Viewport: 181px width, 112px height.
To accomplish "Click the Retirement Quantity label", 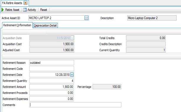I will click(15, 81).
